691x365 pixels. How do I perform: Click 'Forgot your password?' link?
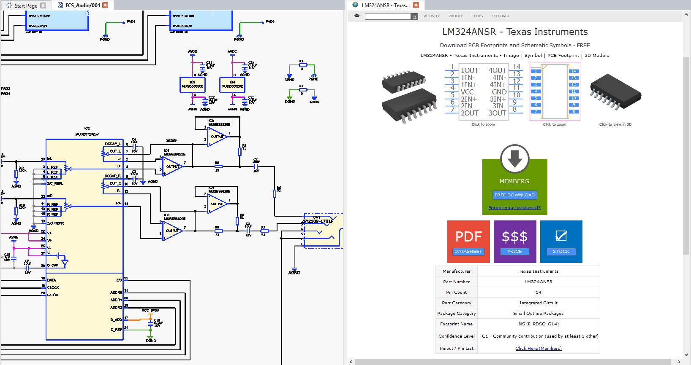514,207
